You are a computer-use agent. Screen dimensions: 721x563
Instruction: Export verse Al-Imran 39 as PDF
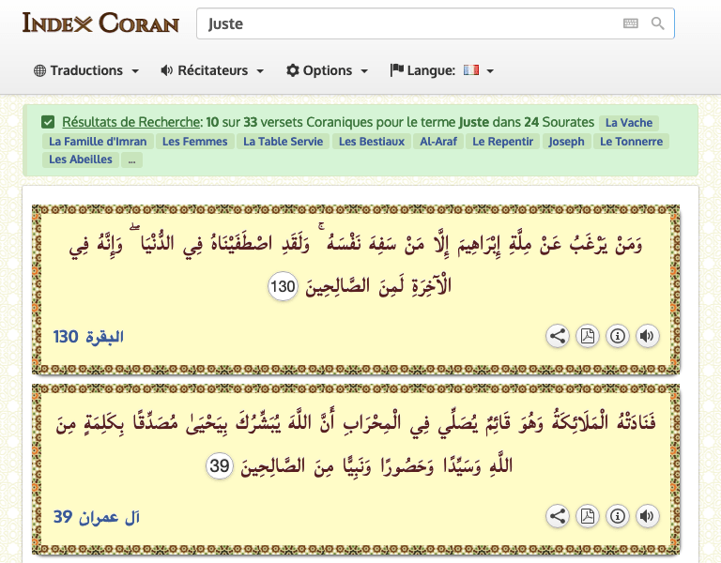click(x=588, y=515)
